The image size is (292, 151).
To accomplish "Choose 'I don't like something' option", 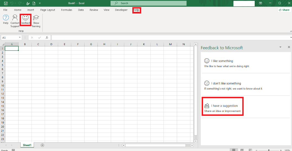I will click(x=246, y=86).
